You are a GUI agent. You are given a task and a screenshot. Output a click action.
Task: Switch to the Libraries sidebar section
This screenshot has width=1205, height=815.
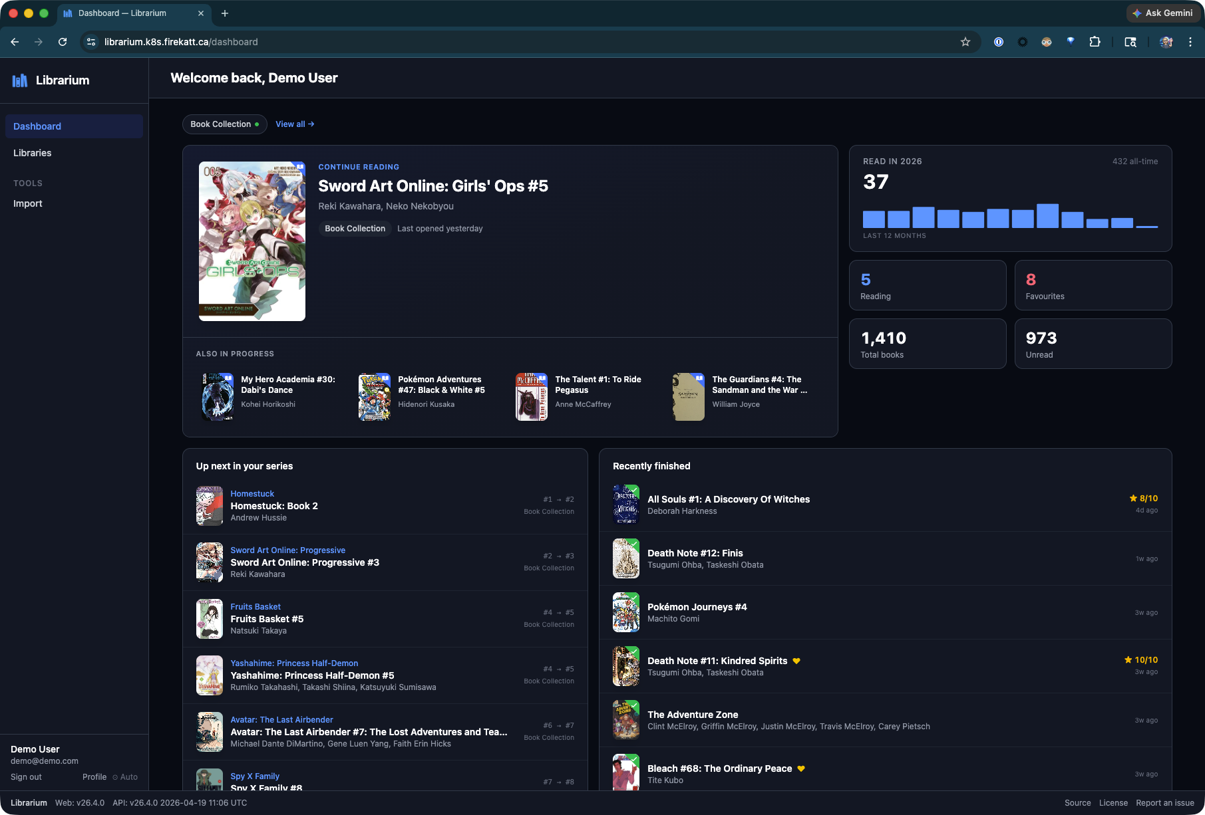pos(32,152)
